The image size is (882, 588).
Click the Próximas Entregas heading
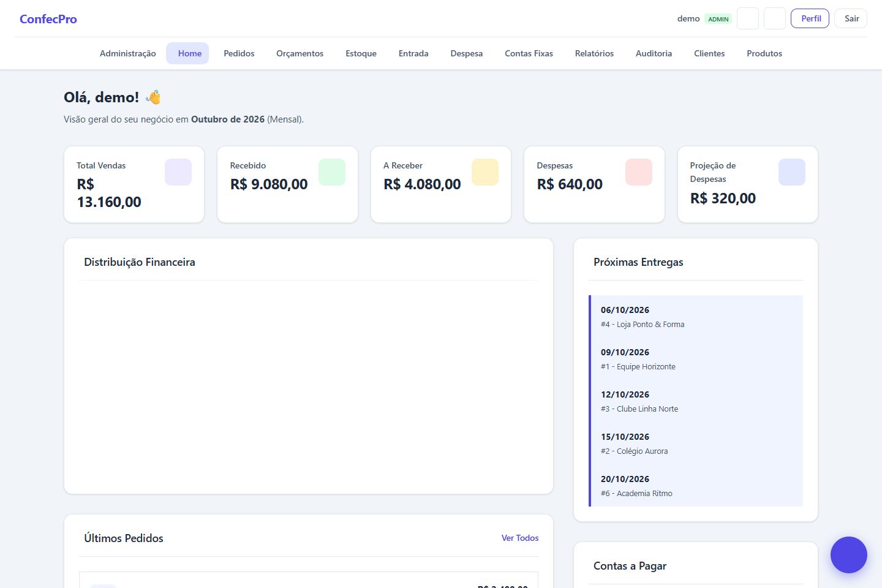pos(638,262)
